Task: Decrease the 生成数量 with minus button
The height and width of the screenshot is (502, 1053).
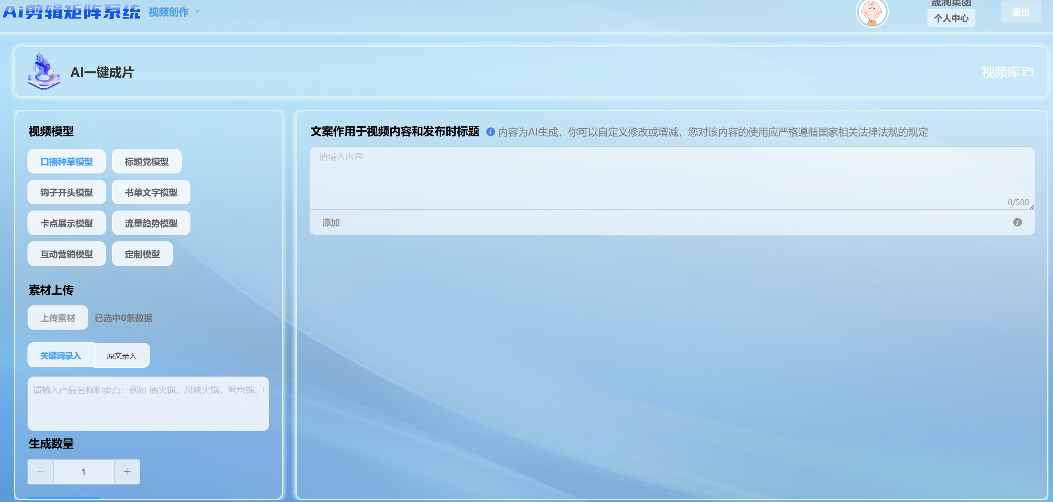Action: pyautogui.click(x=40, y=472)
